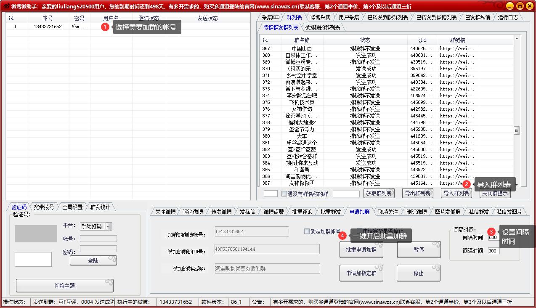This screenshot has height=308, width=536.
Task: Click the 切换主题 button
Action: (x=65, y=286)
